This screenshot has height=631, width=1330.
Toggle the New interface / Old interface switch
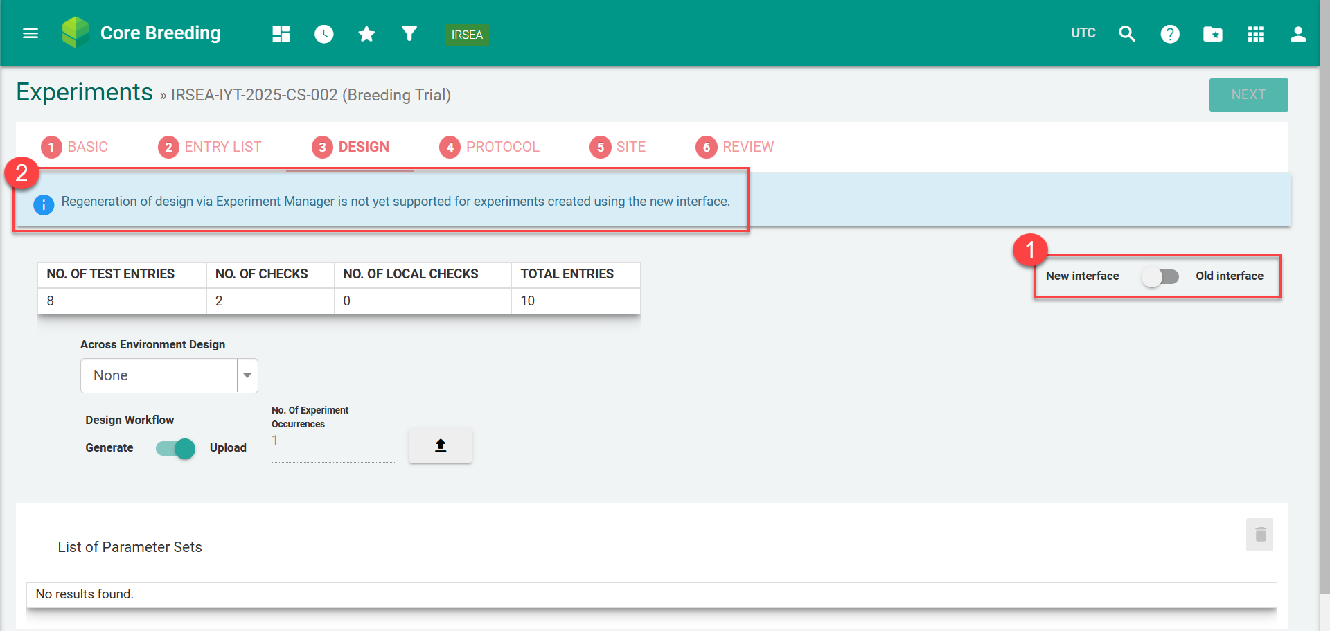tap(1160, 276)
